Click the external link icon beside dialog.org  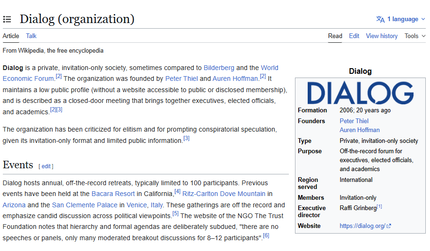coord(389,226)
